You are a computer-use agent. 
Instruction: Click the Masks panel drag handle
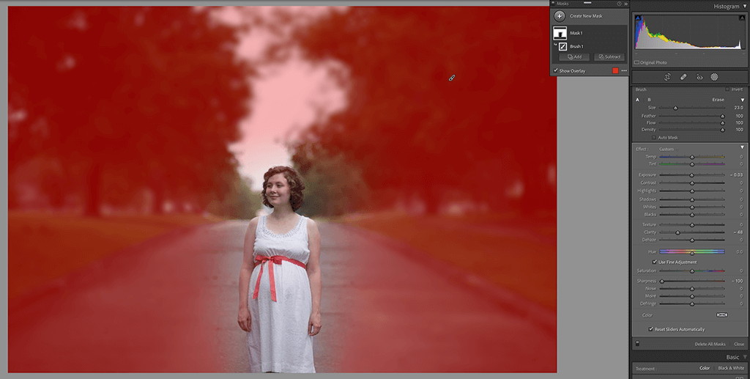(587, 3)
